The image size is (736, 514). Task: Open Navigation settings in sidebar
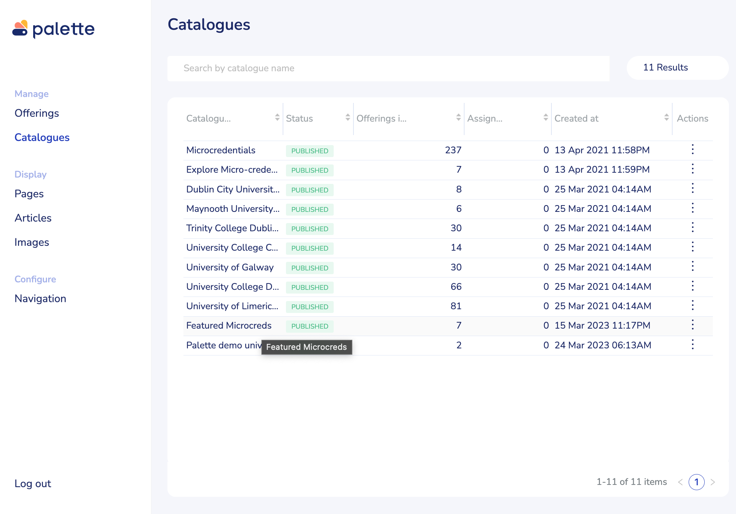click(40, 298)
